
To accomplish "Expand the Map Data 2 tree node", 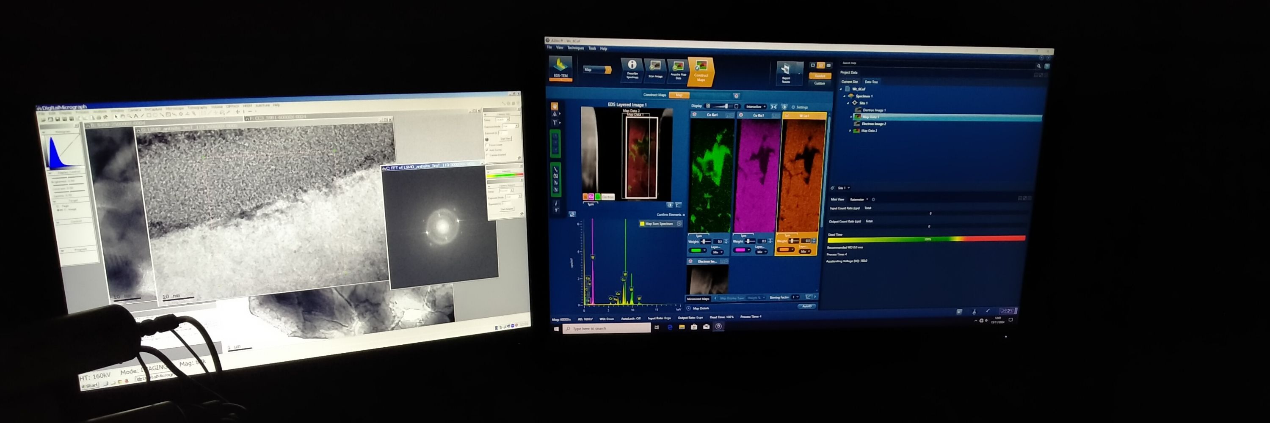I will (850, 131).
